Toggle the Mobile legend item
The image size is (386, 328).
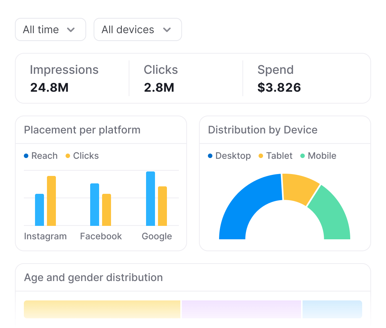318,156
